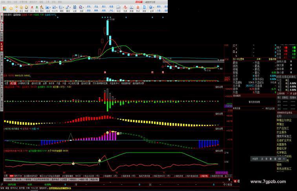Click the 研报 toolbar button
Screen dimensions: 297x191
tap(89, 11)
